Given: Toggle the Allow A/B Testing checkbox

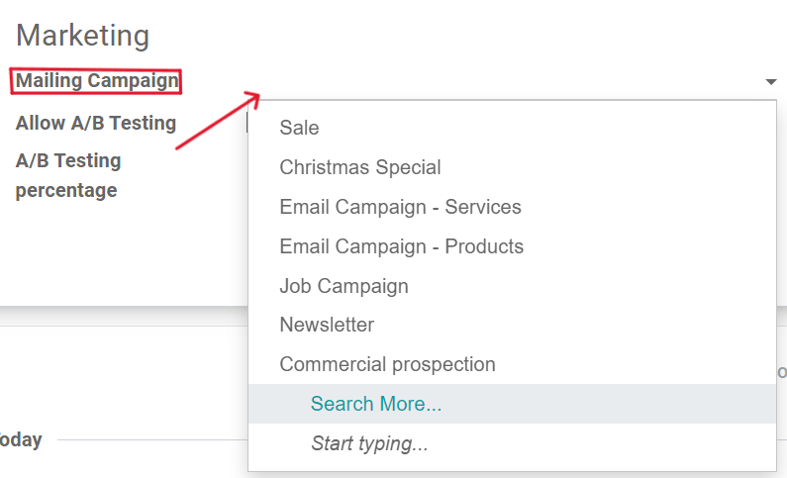Looking at the screenshot, I should [247, 123].
